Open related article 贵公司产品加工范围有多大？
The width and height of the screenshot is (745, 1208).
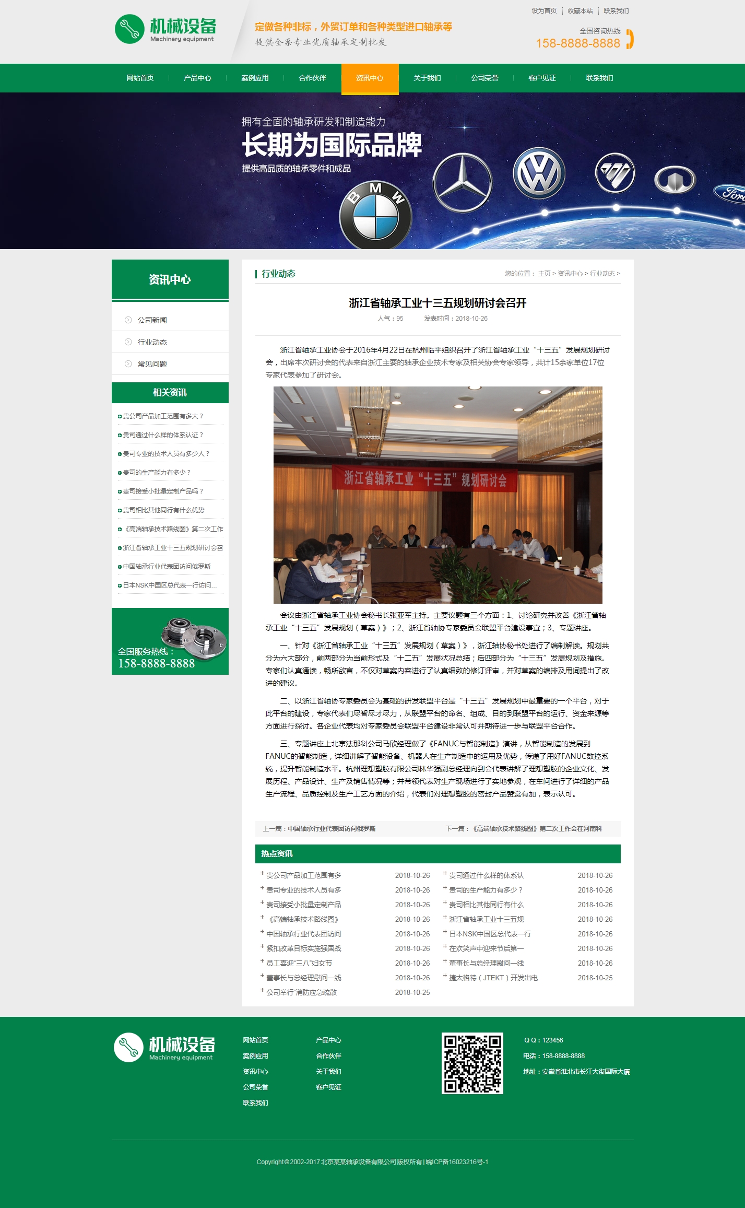coord(163,416)
